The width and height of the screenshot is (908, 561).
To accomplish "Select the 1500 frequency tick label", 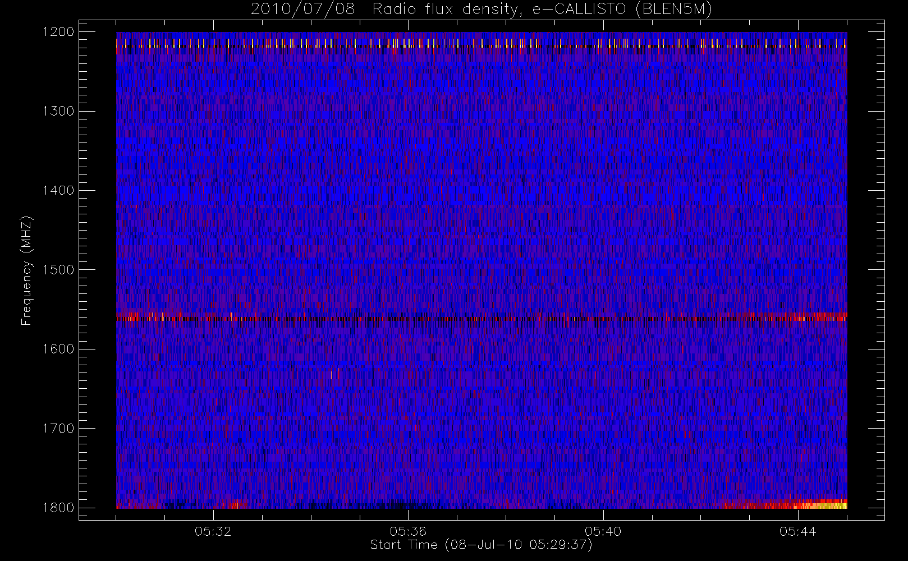I will pos(58,270).
